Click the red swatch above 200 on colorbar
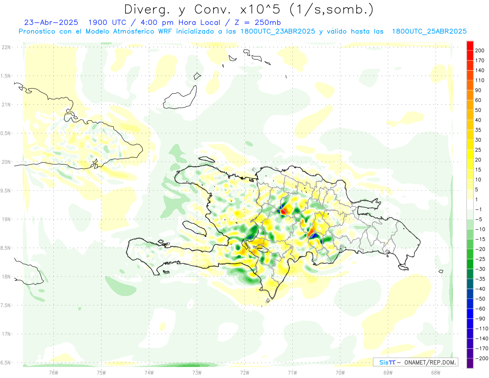Screen dimensions: 489x378 [x=470, y=46]
